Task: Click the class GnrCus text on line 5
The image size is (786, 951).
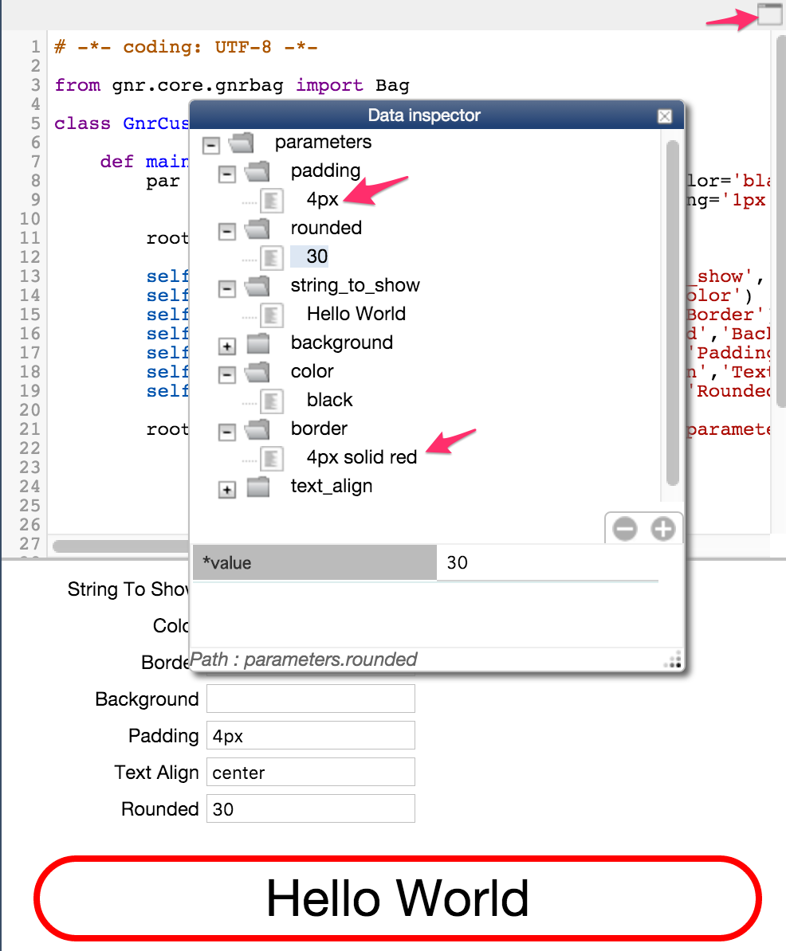Action: point(121,123)
